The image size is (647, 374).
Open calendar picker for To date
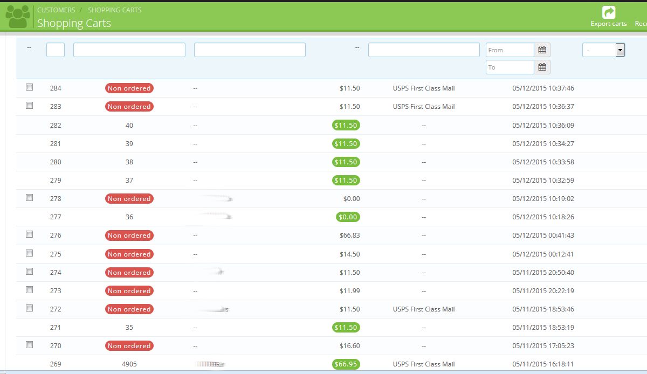coord(542,67)
